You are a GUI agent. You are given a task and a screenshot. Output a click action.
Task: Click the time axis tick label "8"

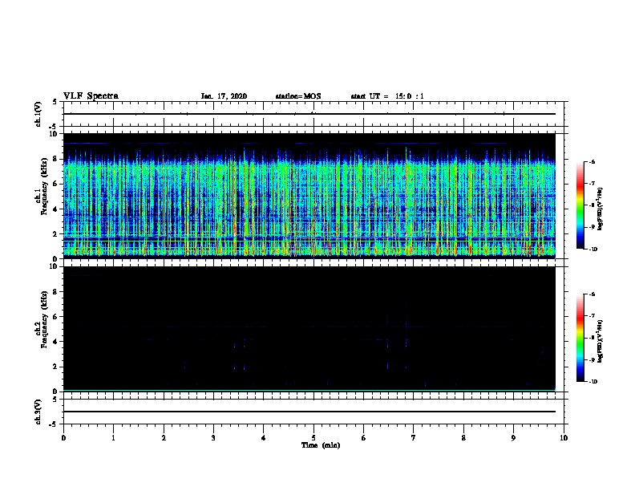coord(463,438)
